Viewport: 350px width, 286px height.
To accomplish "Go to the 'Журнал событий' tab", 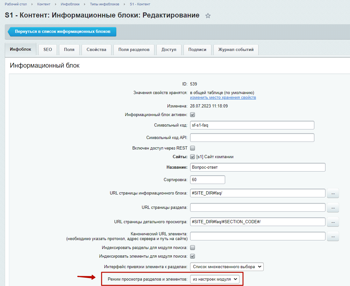I will 236,50.
